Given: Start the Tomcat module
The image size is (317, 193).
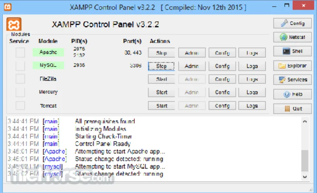Looking at the screenshot, I should click(x=161, y=105).
